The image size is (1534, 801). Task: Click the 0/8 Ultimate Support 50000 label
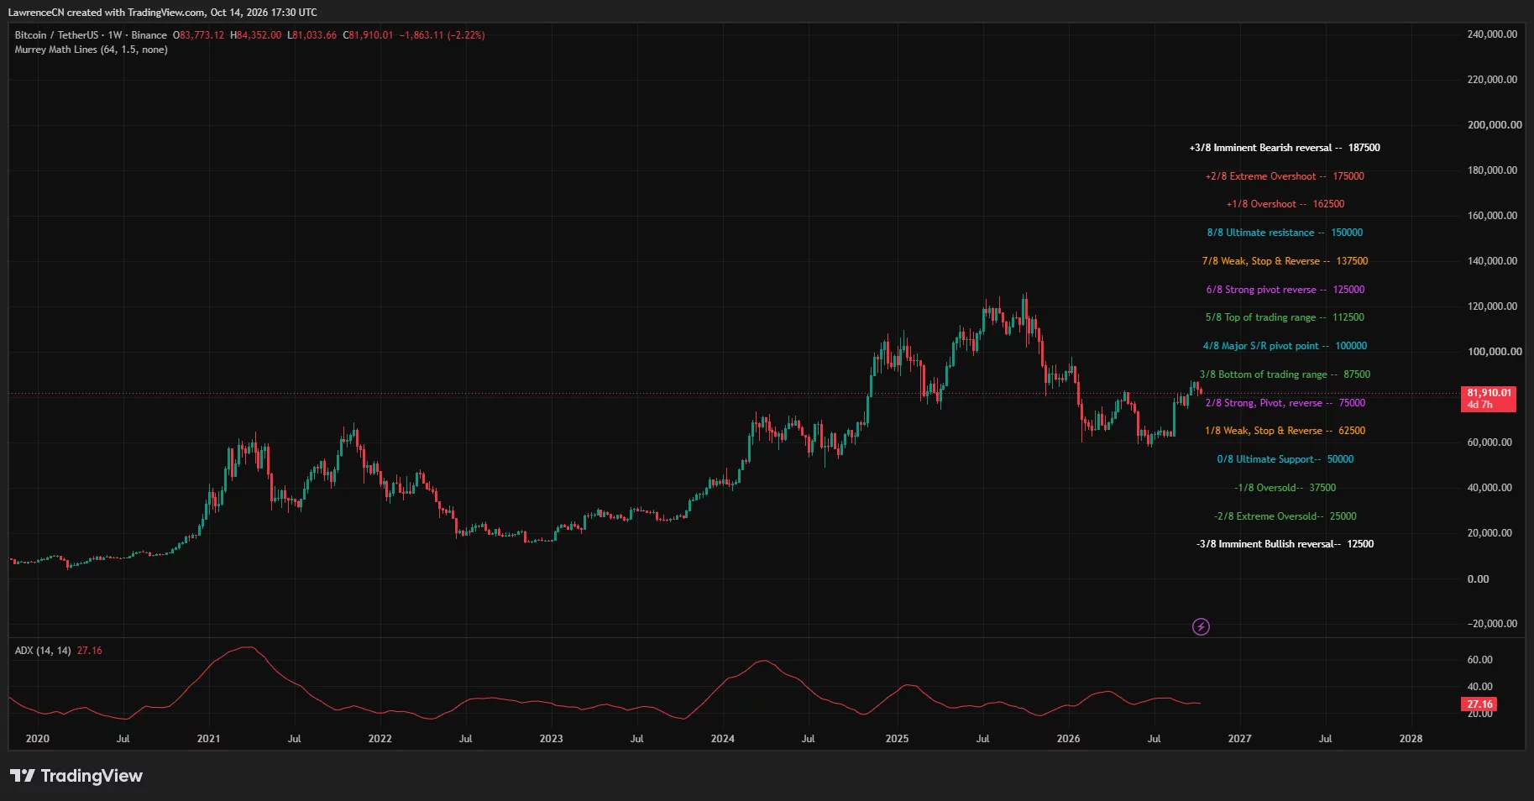click(x=1285, y=459)
